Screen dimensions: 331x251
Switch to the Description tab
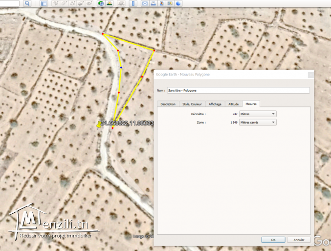pos(168,104)
